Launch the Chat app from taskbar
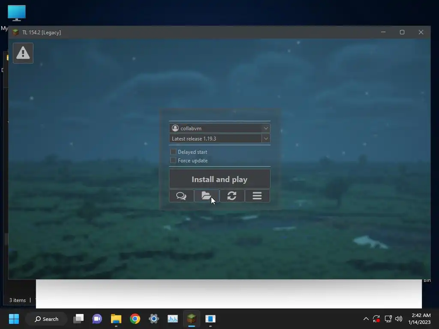This screenshot has width=439, height=329. (x=97, y=319)
